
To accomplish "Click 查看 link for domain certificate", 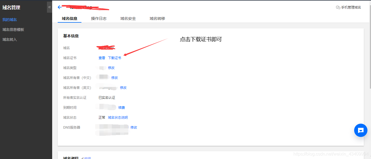I will point(102,58).
